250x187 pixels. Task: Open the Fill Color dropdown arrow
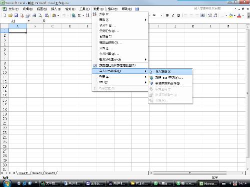tap(234, 15)
